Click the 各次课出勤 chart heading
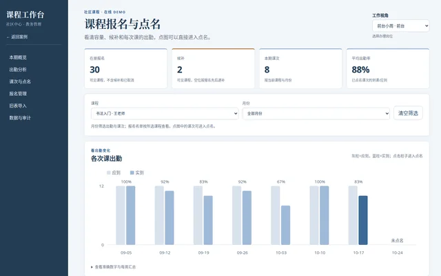 click(x=106, y=159)
